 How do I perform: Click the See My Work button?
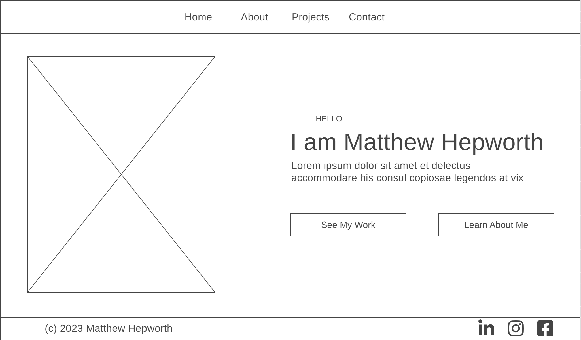348,225
